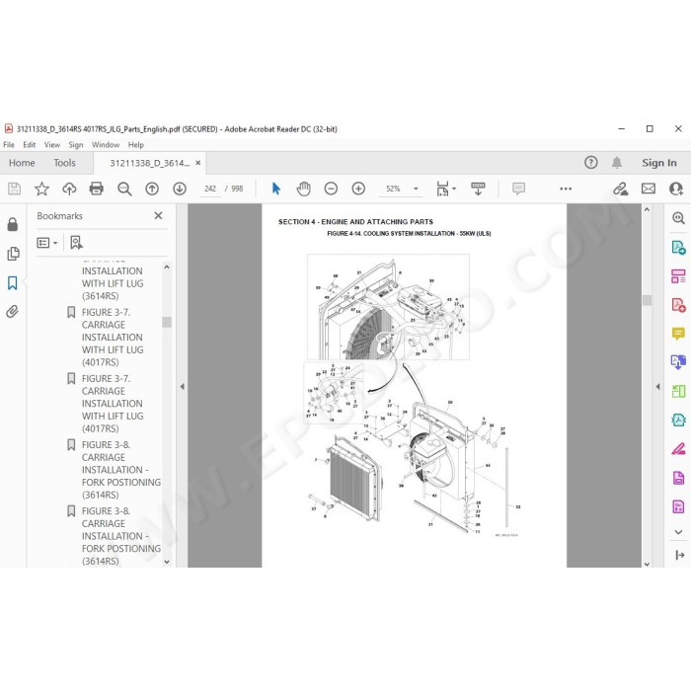Collapse the left navigation pane arrow
Image resolution: width=691 pixels, height=691 pixels.
[182, 387]
